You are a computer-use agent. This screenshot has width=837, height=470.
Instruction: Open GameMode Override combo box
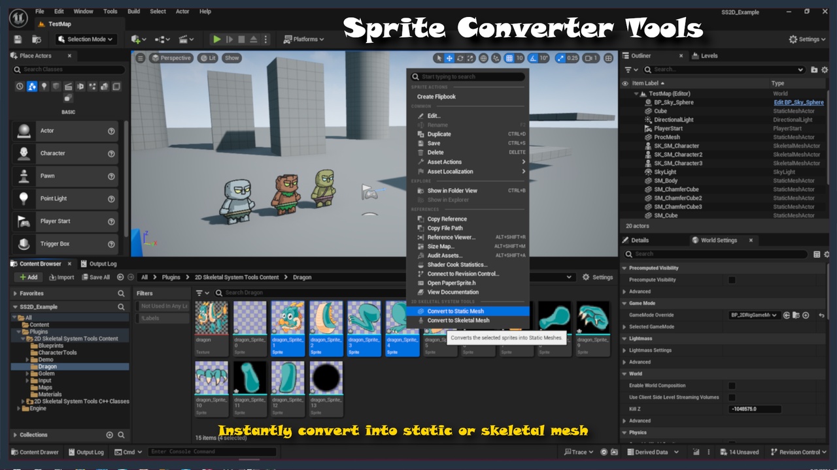(754, 315)
